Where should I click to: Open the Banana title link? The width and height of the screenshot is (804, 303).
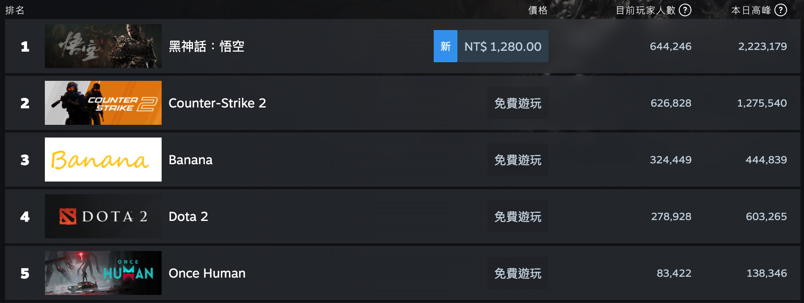(190, 160)
